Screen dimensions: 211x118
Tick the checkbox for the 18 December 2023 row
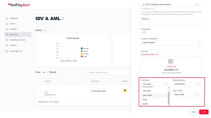pyautogui.click(x=37, y=91)
